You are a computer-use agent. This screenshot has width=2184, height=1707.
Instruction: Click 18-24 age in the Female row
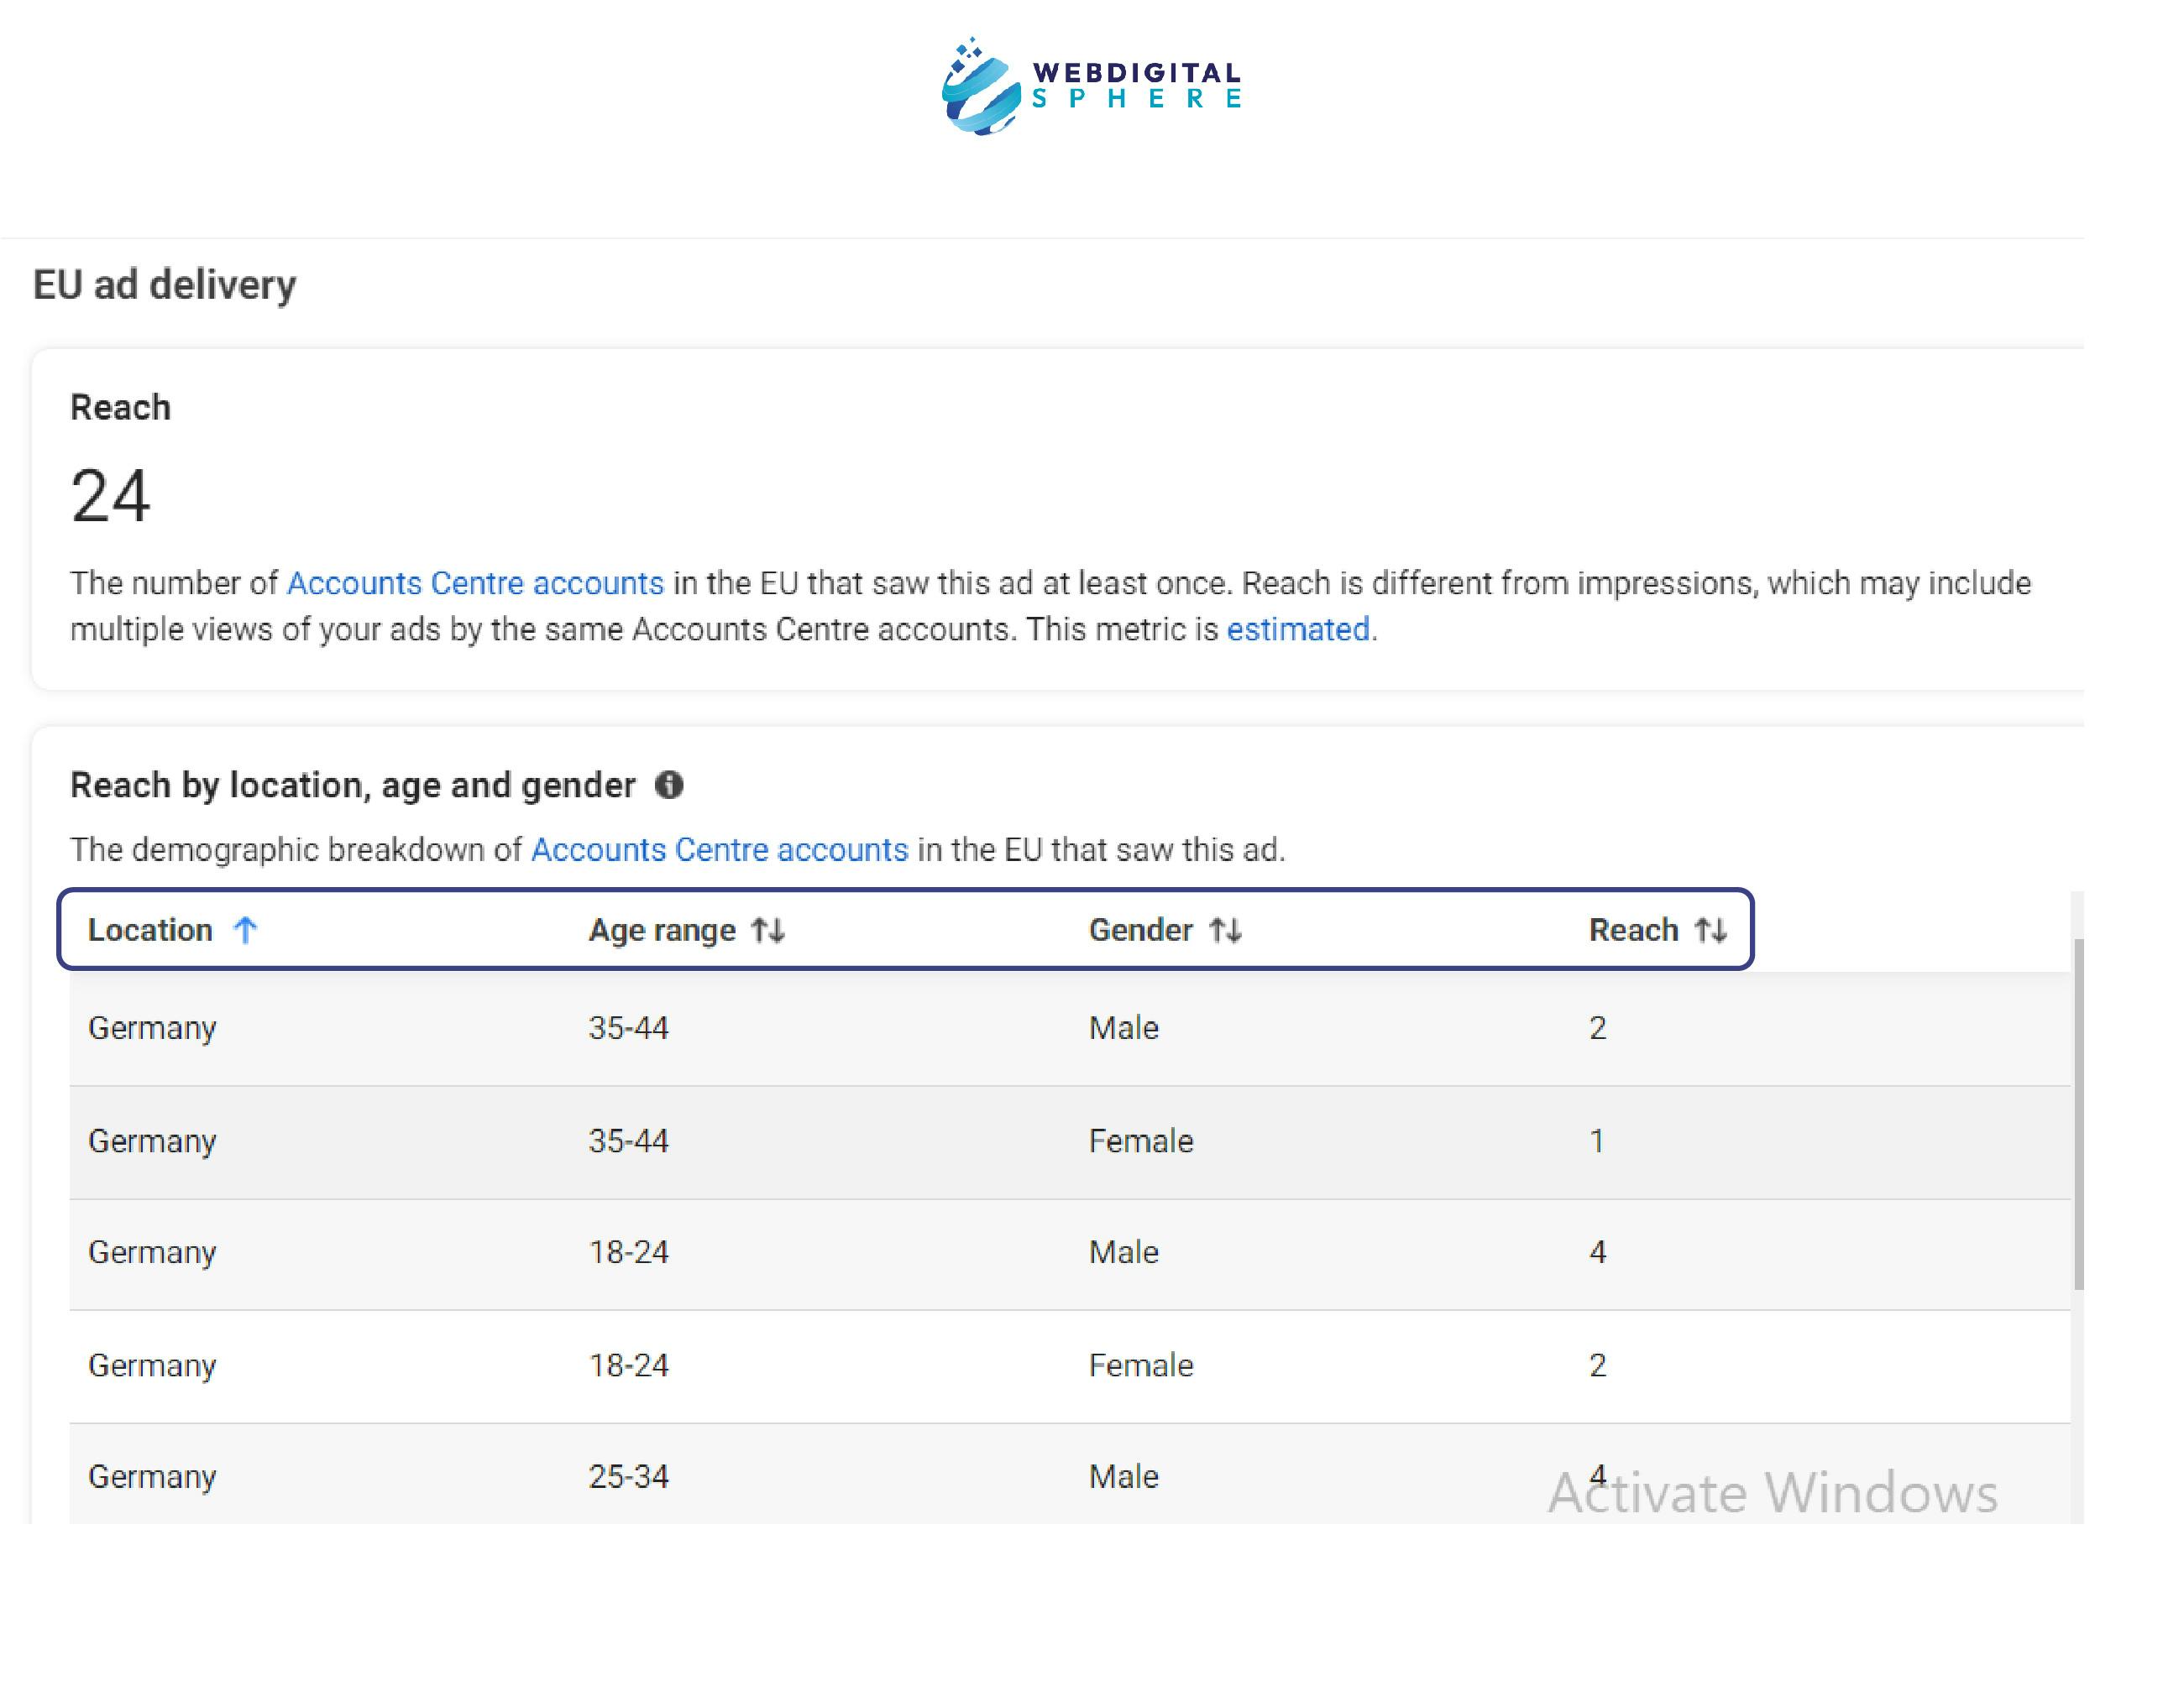[628, 1365]
